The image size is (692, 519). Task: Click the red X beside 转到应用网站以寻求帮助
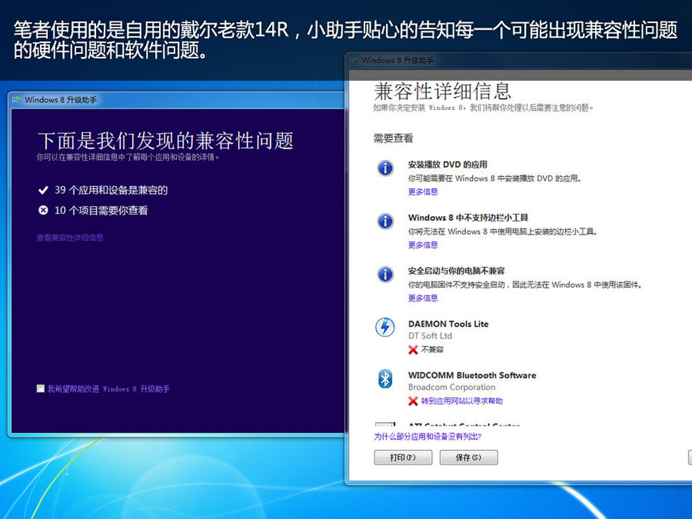pos(413,401)
